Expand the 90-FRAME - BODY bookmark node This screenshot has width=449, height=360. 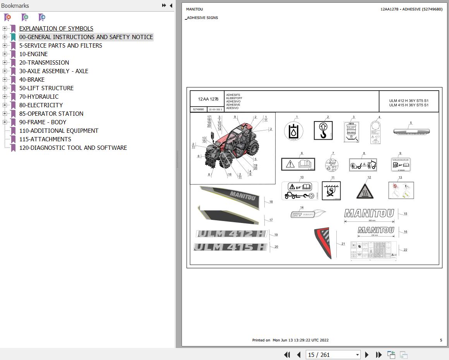pos(5,122)
